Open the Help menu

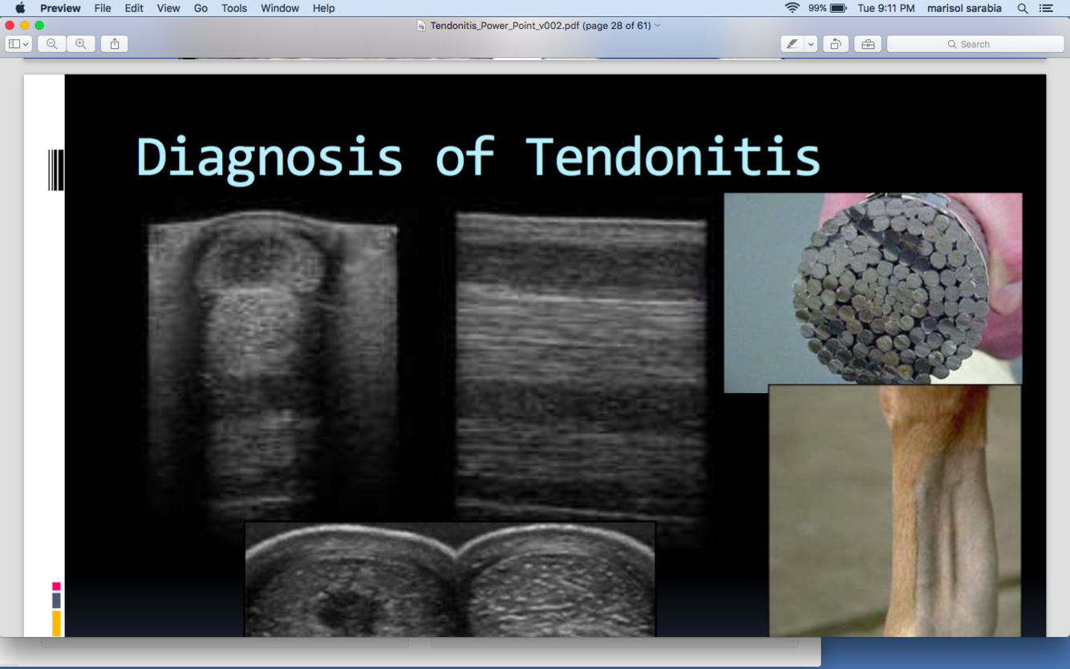pos(324,8)
